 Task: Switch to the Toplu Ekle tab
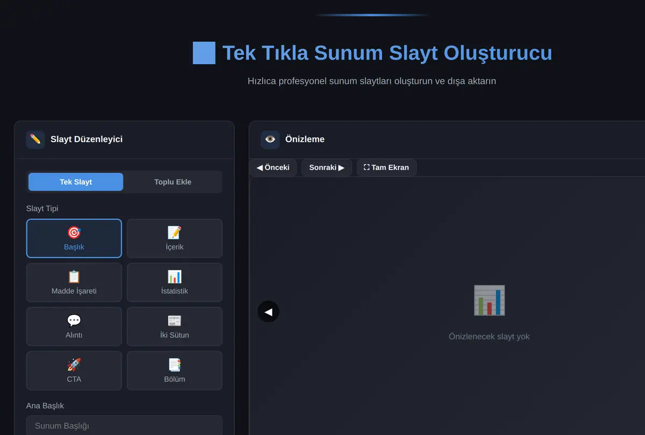coord(173,182)
